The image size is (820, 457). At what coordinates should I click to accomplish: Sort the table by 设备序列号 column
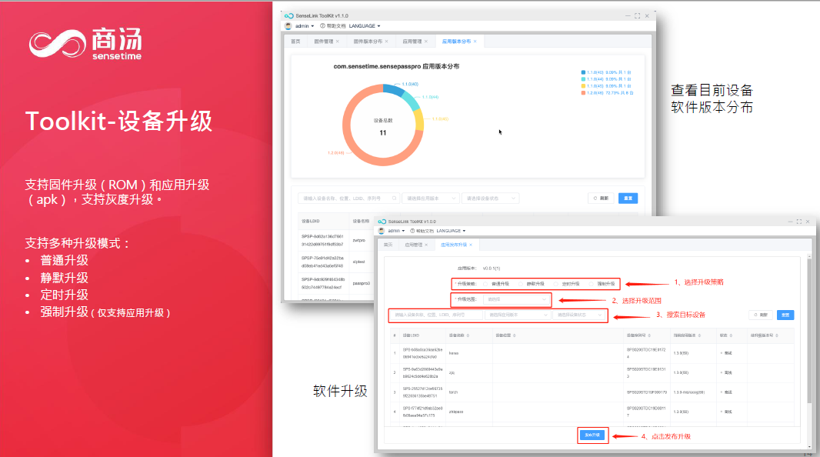tap(650, 335)
